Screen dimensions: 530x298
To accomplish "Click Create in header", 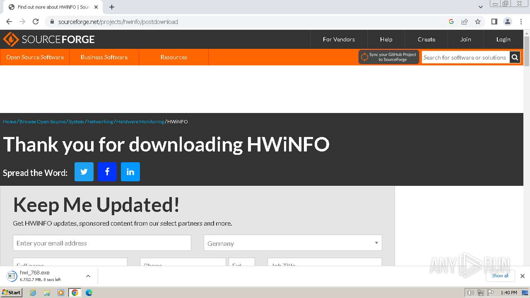I will (426, 39).
